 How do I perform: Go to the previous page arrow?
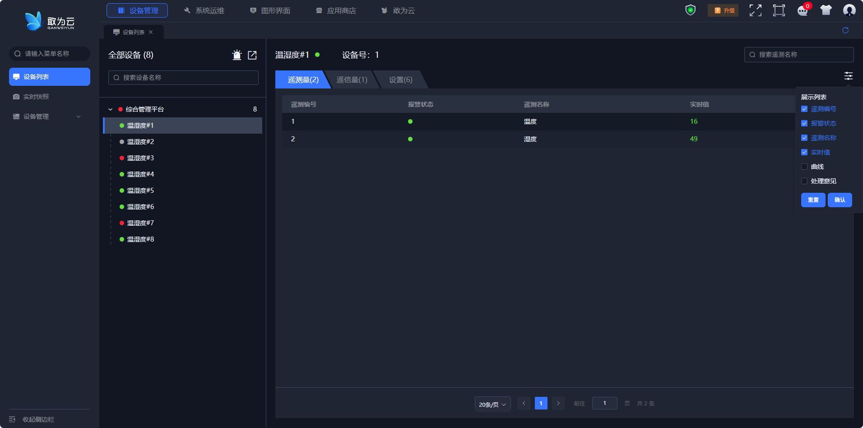point(524,403)
